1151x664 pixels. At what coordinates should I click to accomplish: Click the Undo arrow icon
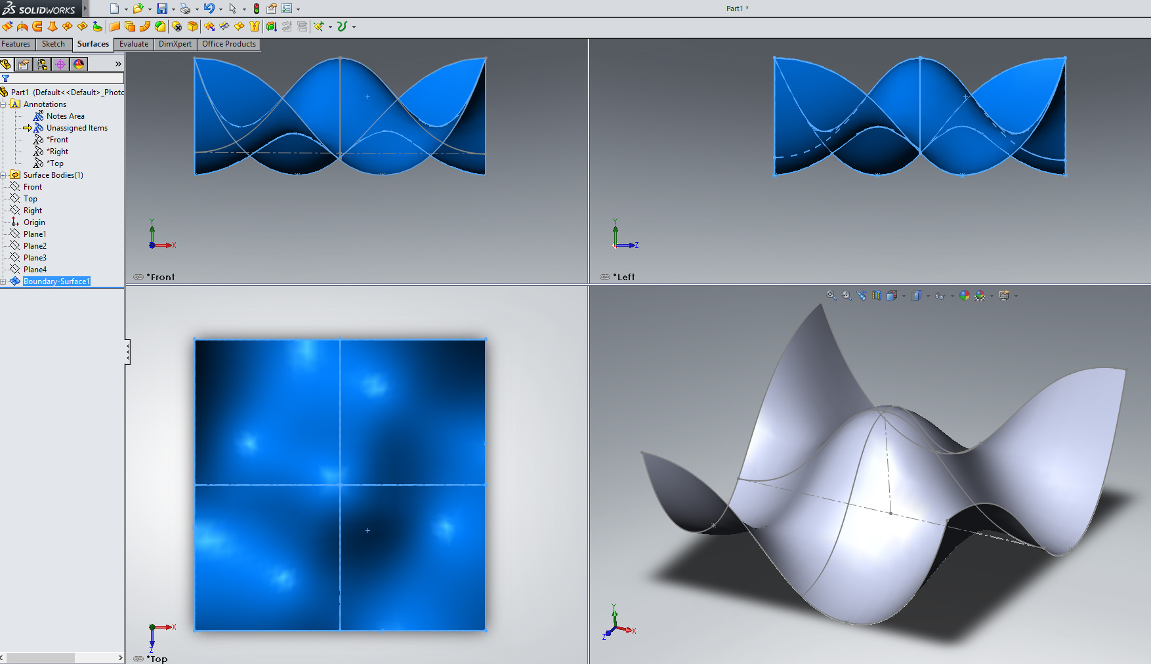pyautogui.click(x=209, y=9)
